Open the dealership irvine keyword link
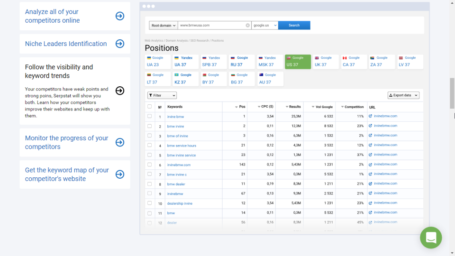455x256 pixels. (180, 203)
